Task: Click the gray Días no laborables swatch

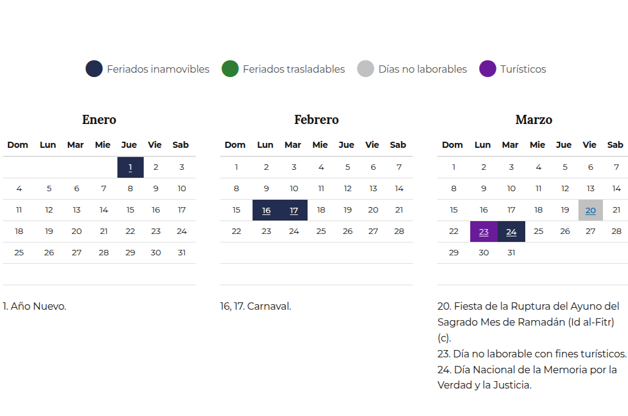Action: [366, 69]
